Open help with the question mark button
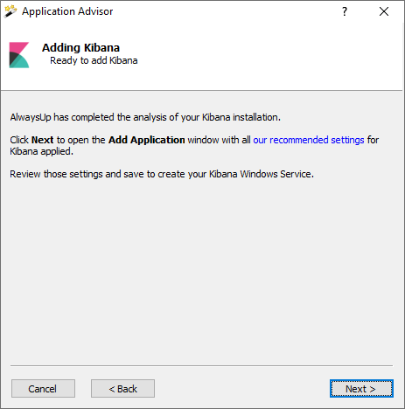The width and height of the screenshot is (405, 409). (345, 11)
